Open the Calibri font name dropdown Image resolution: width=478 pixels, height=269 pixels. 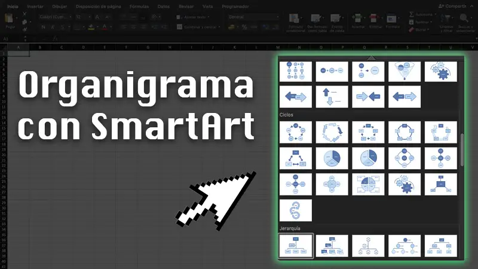pyautogui.click(x=55, y=17)
